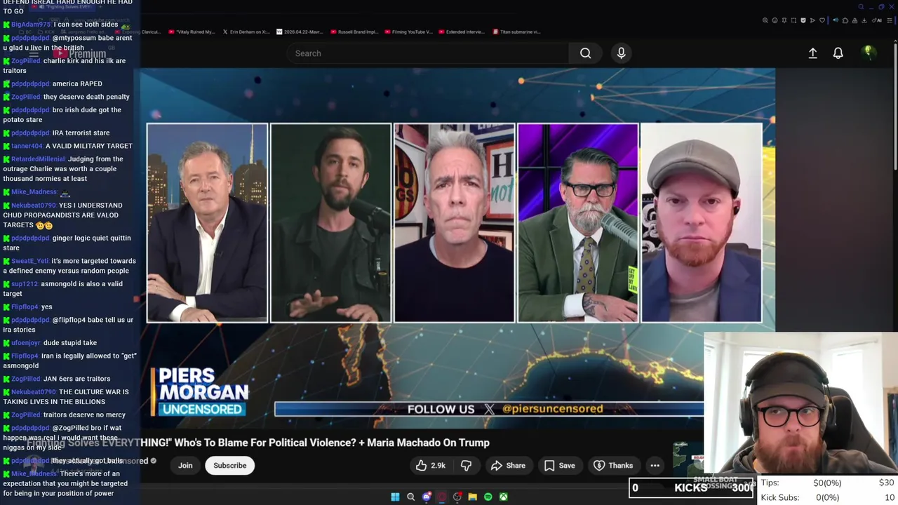Click the YouTube search magnifier button
The image size is (898, 505).
[585, 53]
